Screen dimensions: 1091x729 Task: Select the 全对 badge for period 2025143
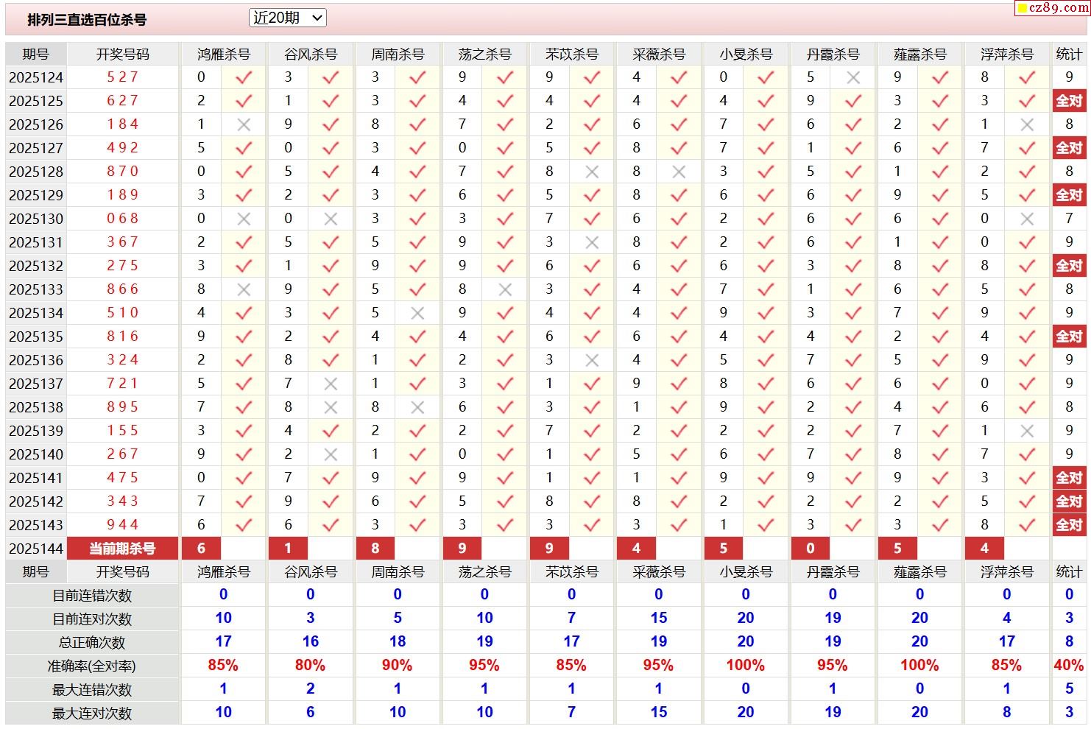point(1069,525)
